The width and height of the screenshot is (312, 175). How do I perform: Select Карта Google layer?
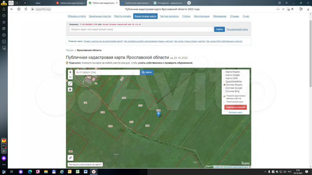pyautogui.click(x=232, y=75)
